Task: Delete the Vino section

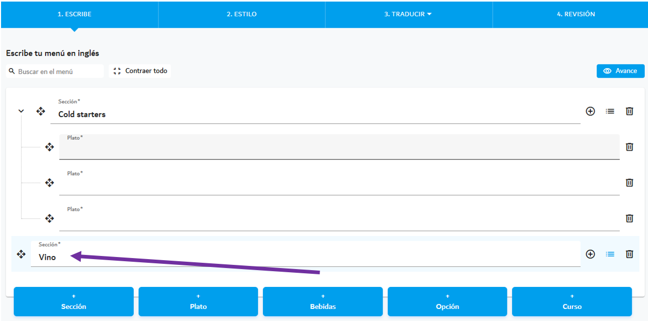Action: 630,254
